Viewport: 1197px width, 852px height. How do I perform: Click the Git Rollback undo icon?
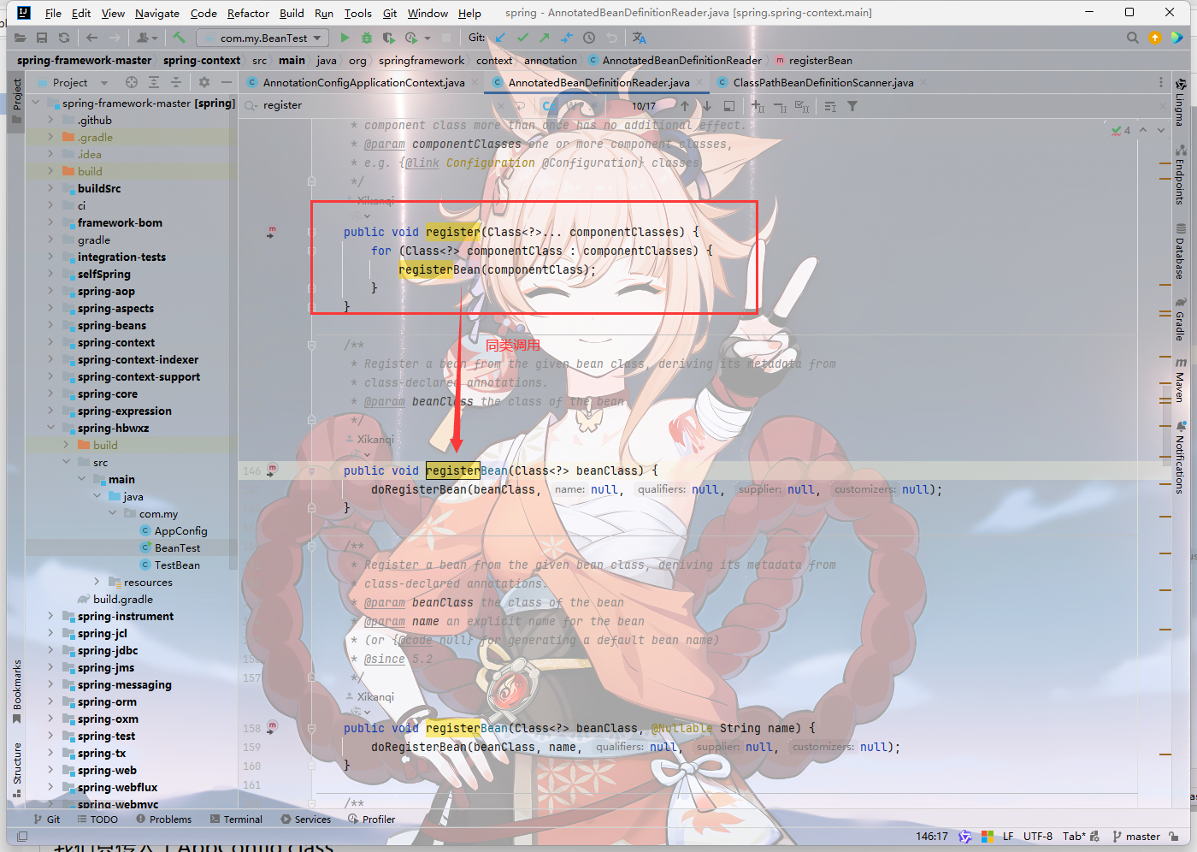point(611,38)
